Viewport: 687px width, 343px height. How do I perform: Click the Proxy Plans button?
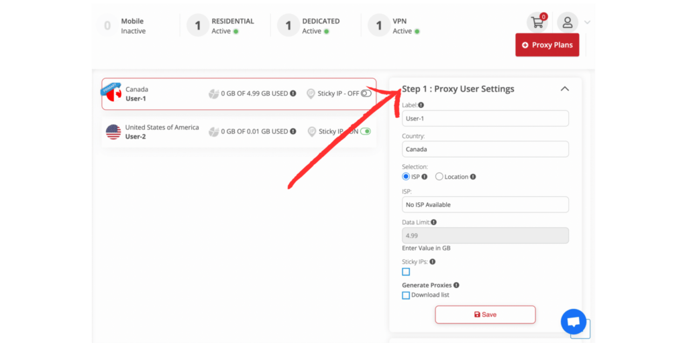(547, 45)
